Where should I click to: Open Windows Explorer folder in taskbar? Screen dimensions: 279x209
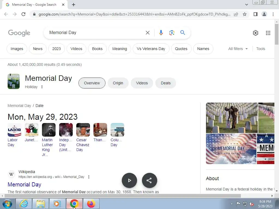41,204
